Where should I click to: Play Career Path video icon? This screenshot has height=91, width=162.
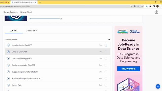point(8,85)
